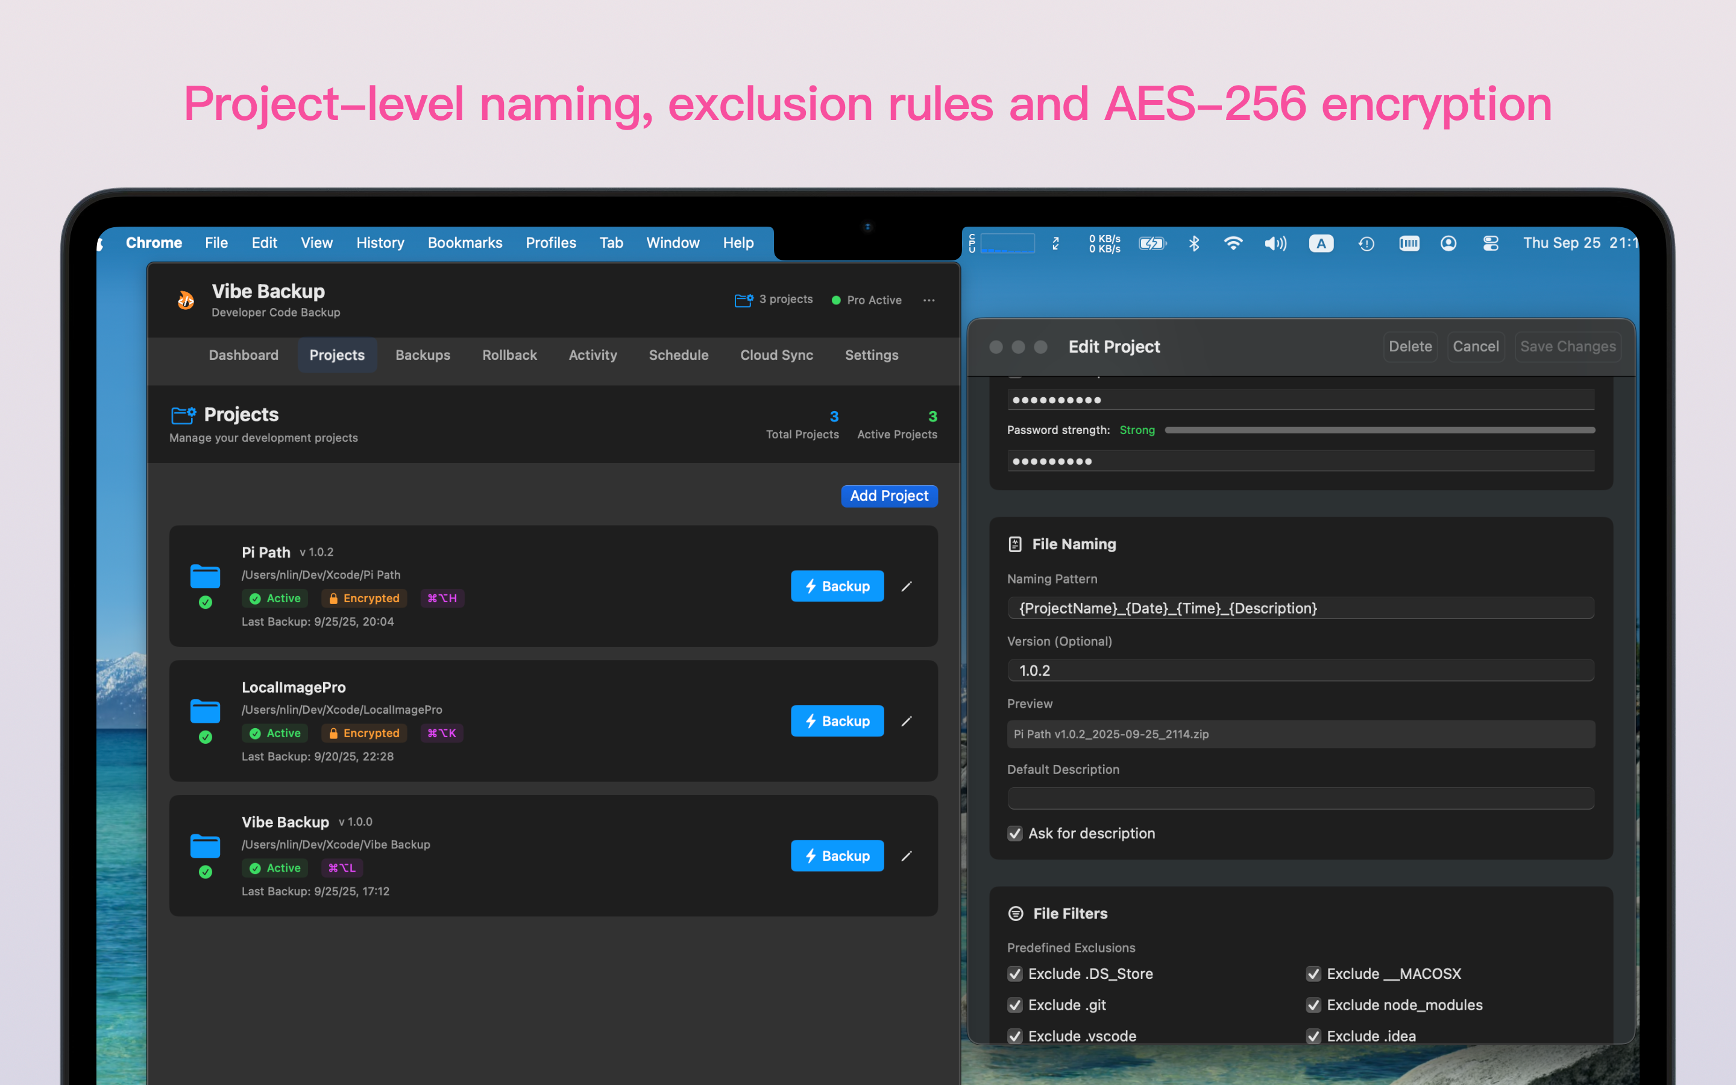Click the File Filters panel icon
1736x1085 pixels.
pos(1015,913)
